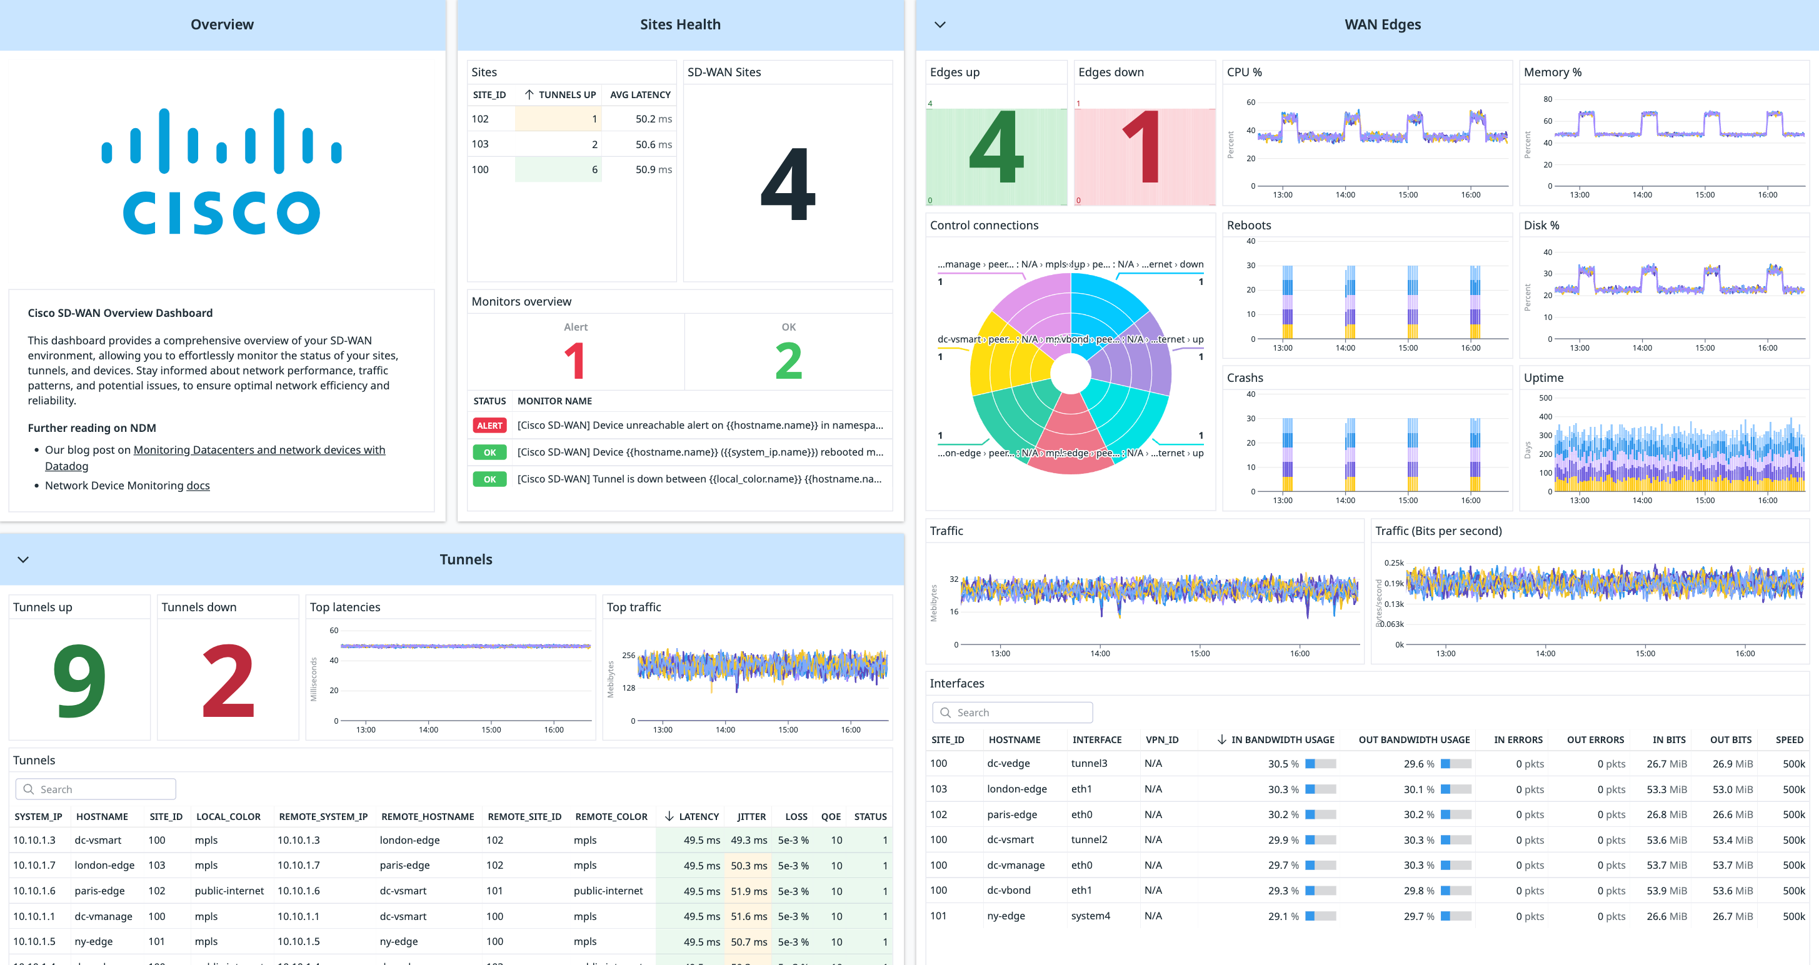The image size is (1819, 965).
Task: Click the sort arrow next to TUNNELS UP
Action: coord(529,94)
